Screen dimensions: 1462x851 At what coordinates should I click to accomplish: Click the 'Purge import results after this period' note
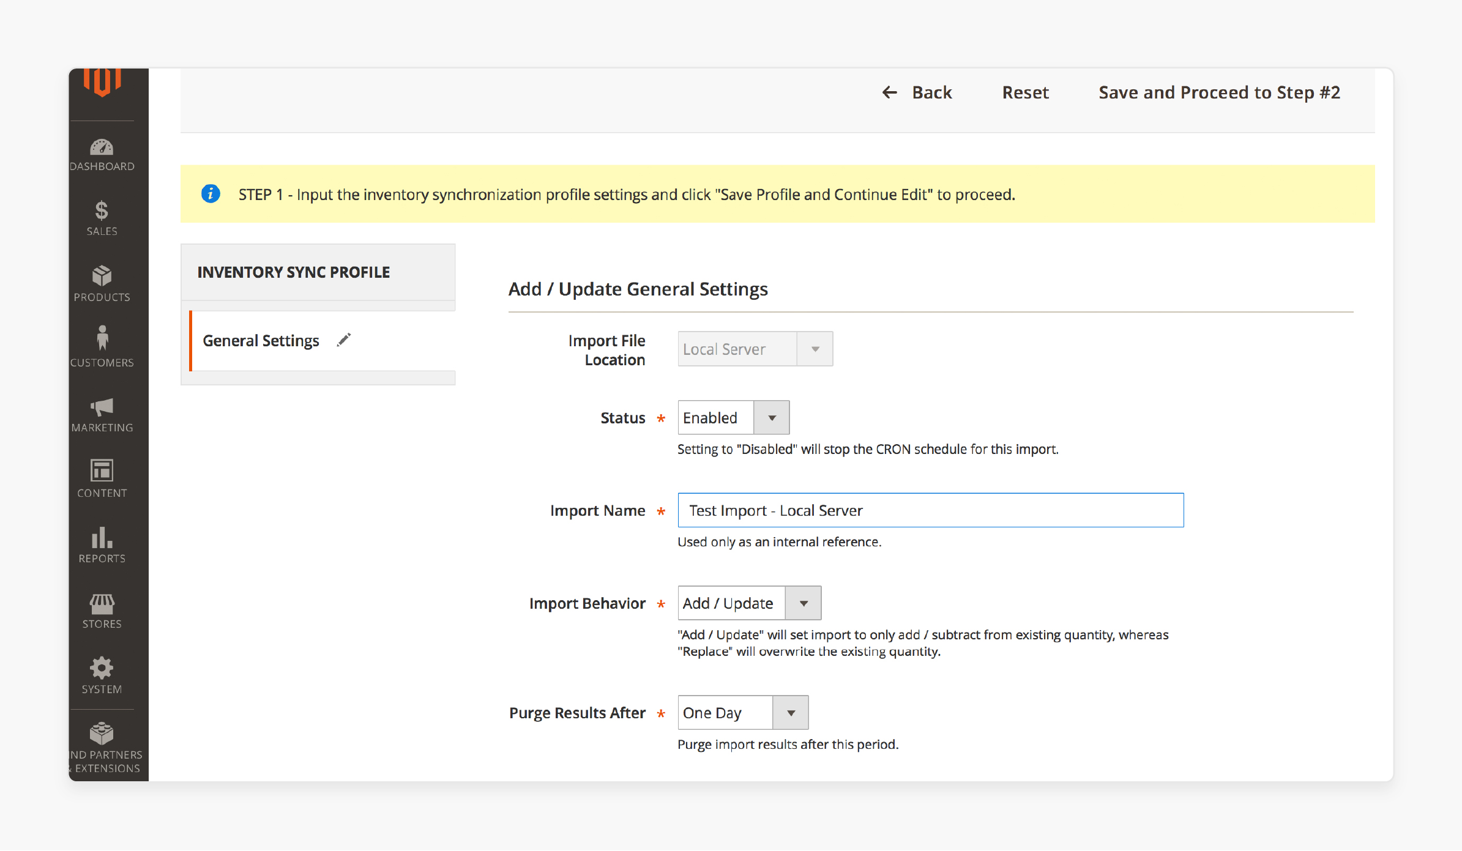(x=788, y=745)
